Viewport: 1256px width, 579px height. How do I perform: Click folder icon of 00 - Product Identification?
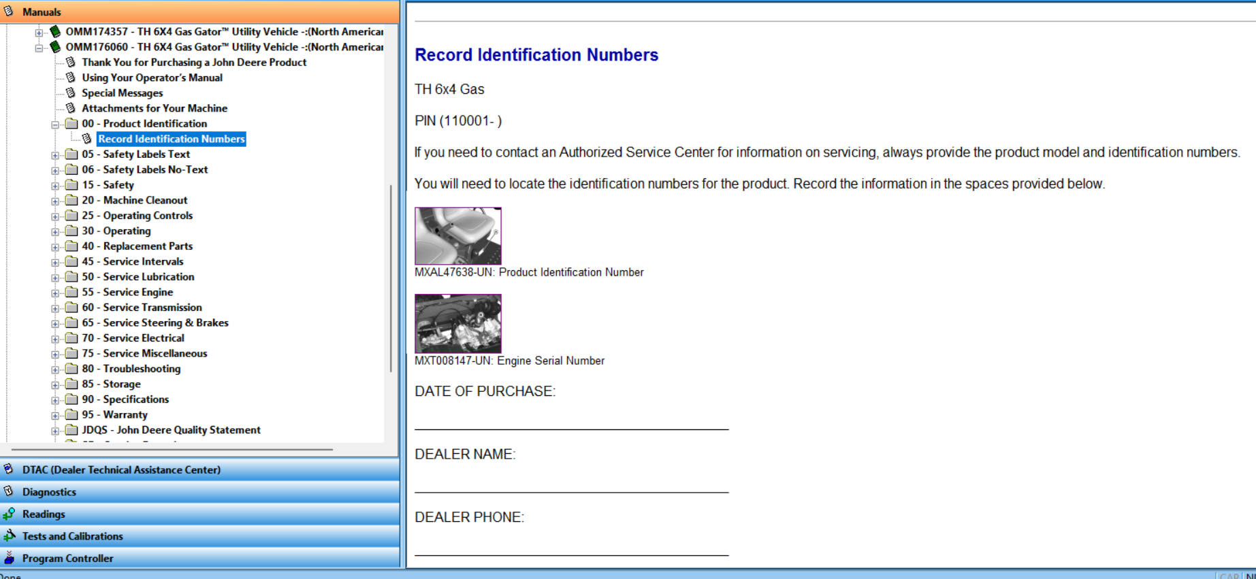point(71,123)
